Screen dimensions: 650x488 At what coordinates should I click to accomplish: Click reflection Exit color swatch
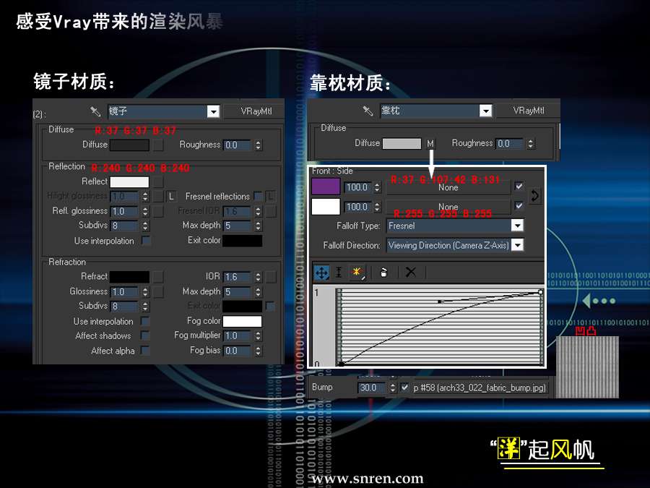point(243,241)
